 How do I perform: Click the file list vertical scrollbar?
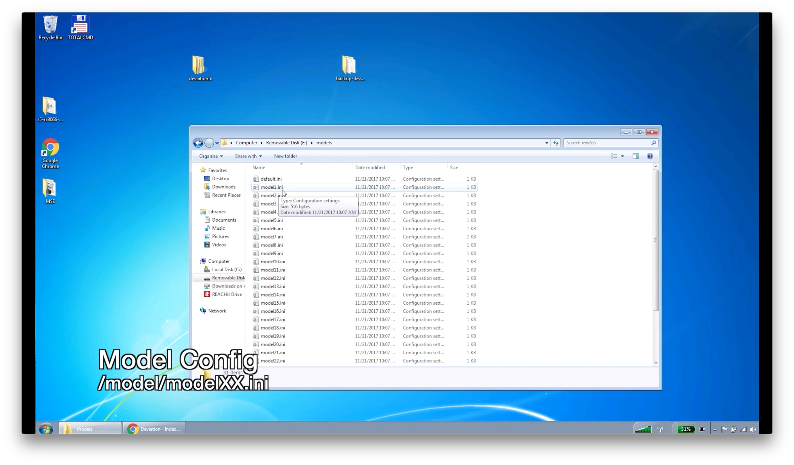pyautogui.click(x=656, y=240)
